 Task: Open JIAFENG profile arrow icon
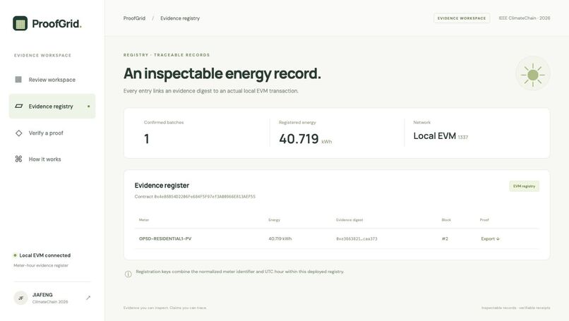click(88, 298)
